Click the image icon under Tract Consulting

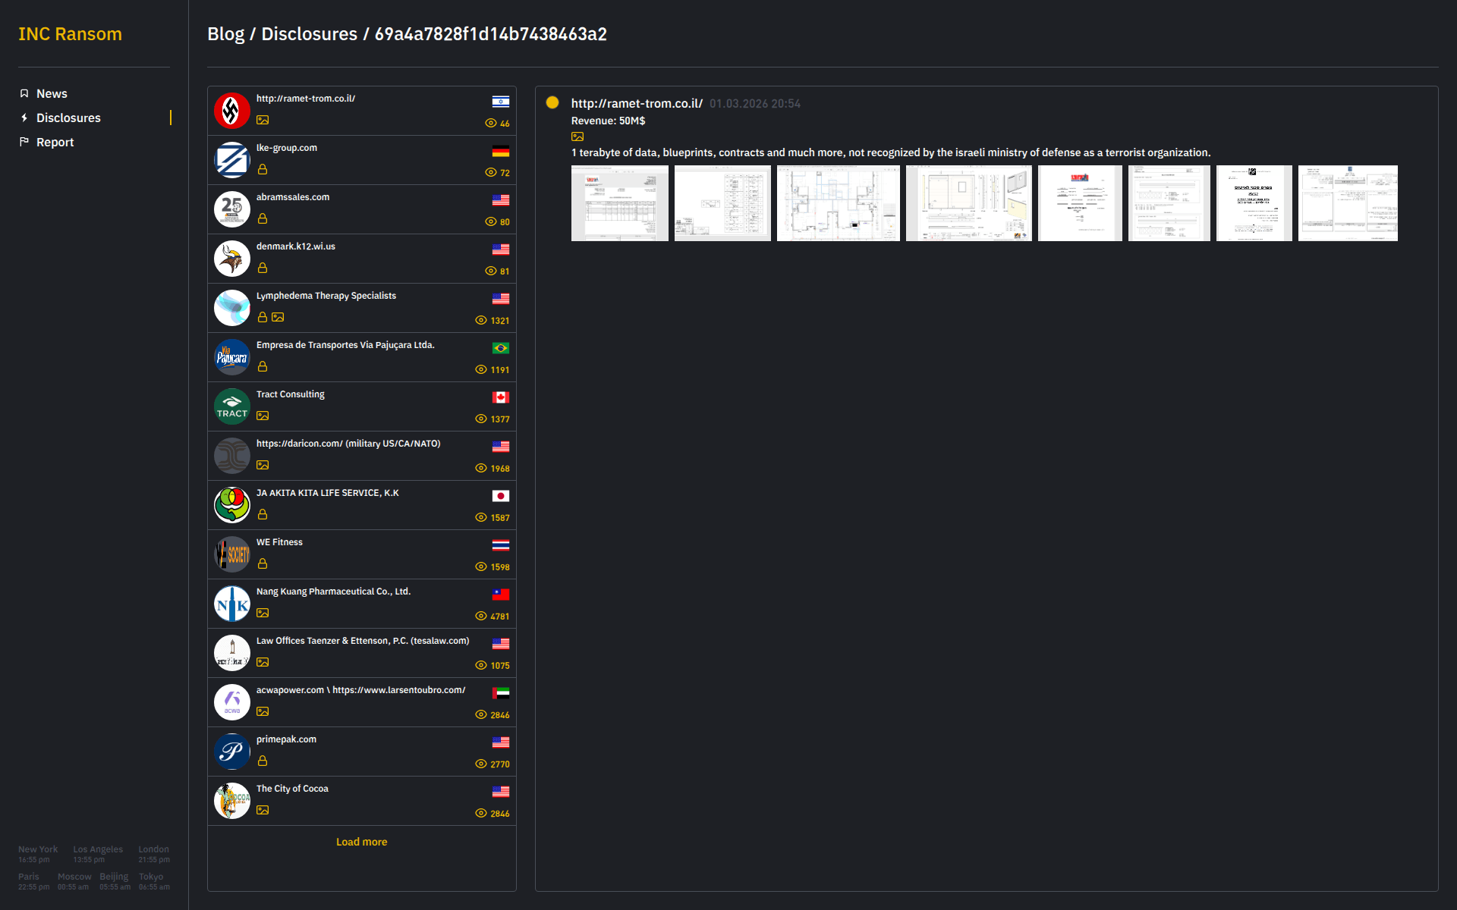tap(263, 416)
